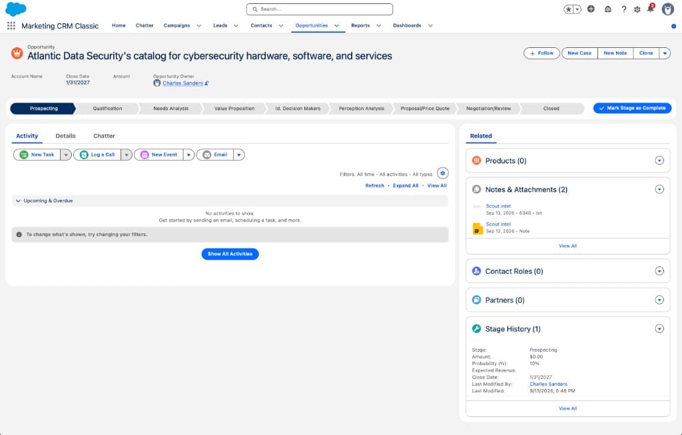Click the owner avatar next to Charles Sanders
This screenshot has width=682, height=435.
coord(157,83)
